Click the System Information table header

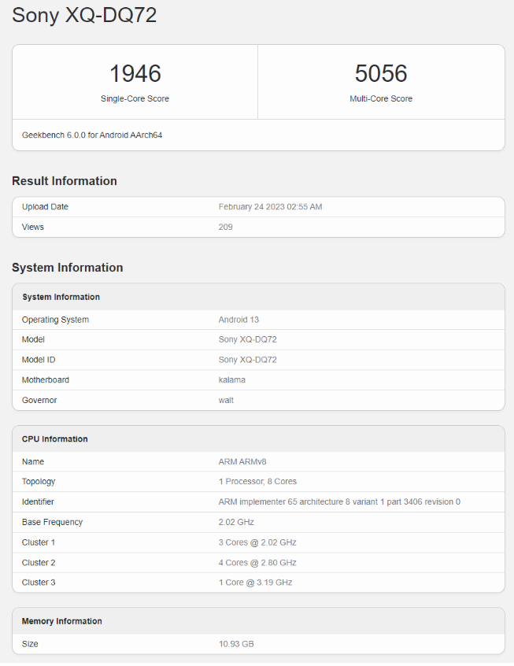pyautogui.click(x=61, y=298)
